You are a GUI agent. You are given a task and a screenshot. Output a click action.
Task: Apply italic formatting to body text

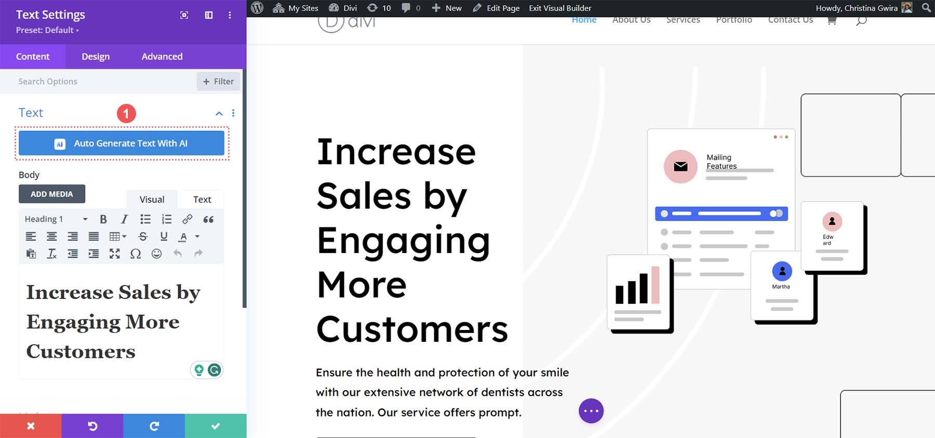point(124,219)
